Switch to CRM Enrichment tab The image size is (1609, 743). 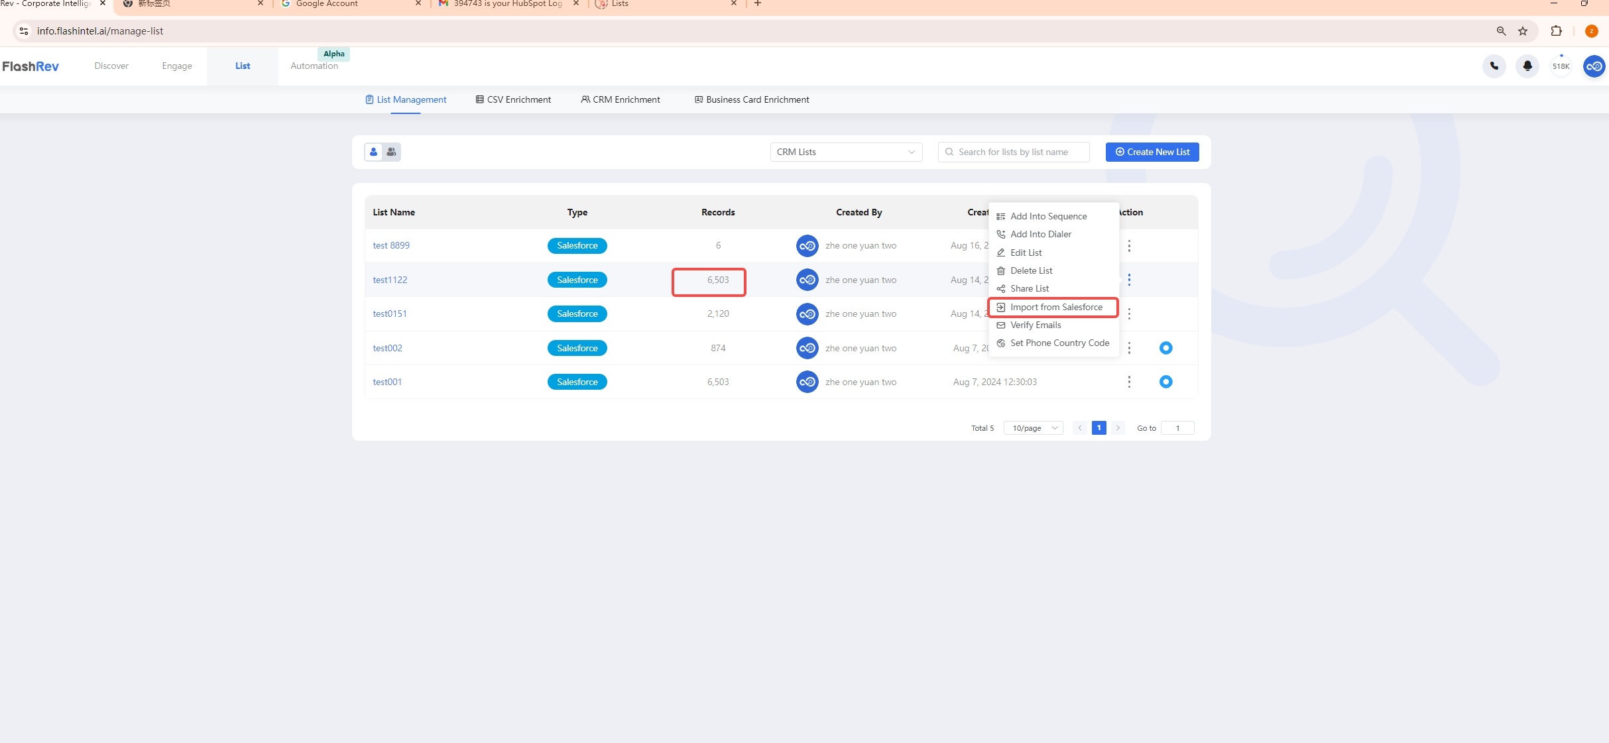621,99
